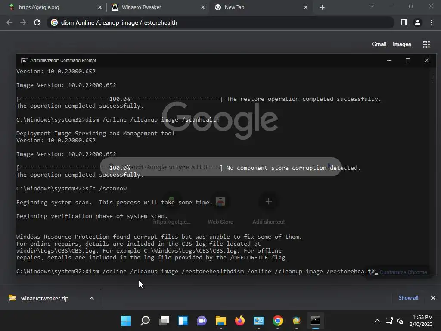The image size is (441, 331).
Task: Click 'Beginning verification phase of system scan' line
Action: pos(92,216)
